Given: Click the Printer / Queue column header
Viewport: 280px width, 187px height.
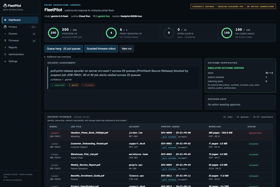Looking at the screenshot, I should click(x=170, y=127).
